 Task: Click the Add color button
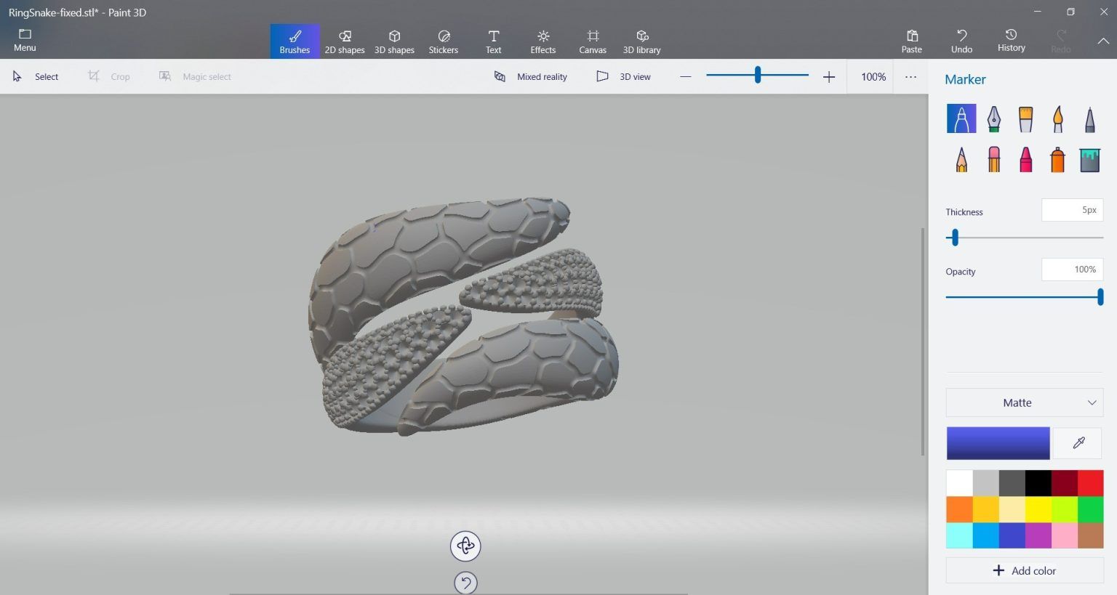(1024, 570)
